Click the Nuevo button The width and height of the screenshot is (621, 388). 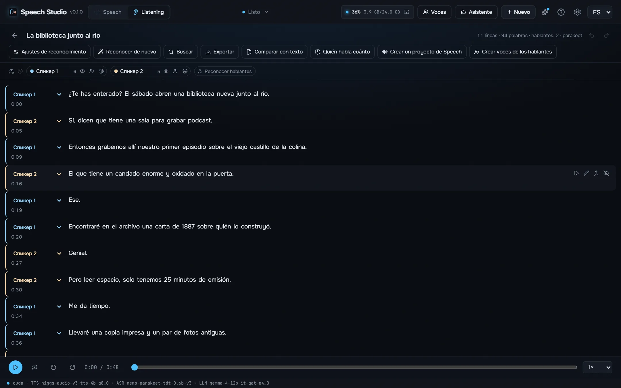click(x=518, y=12)
